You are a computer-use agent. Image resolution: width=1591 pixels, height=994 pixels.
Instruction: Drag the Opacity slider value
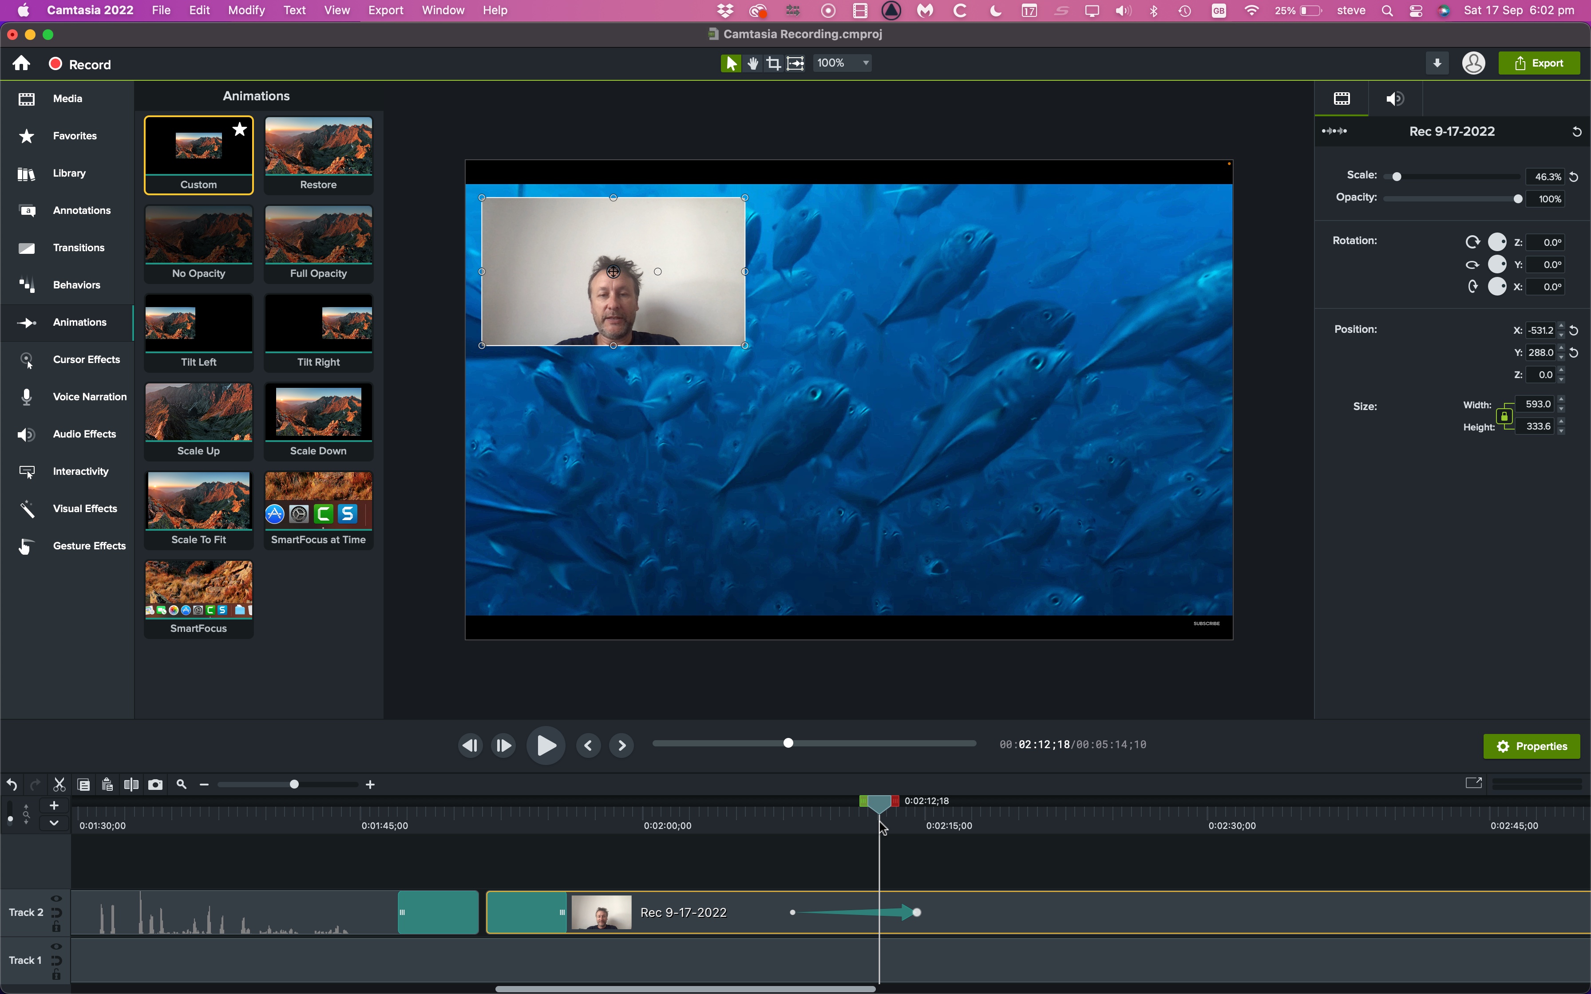pyautogui.click(x=1519, y=197)
